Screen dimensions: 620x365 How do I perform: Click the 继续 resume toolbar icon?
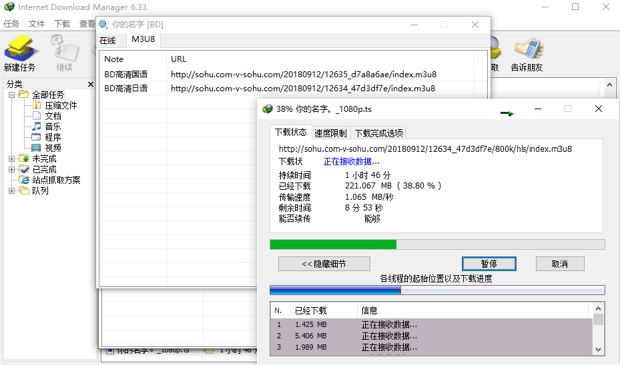pyautogui.click(x=64, y=49)
